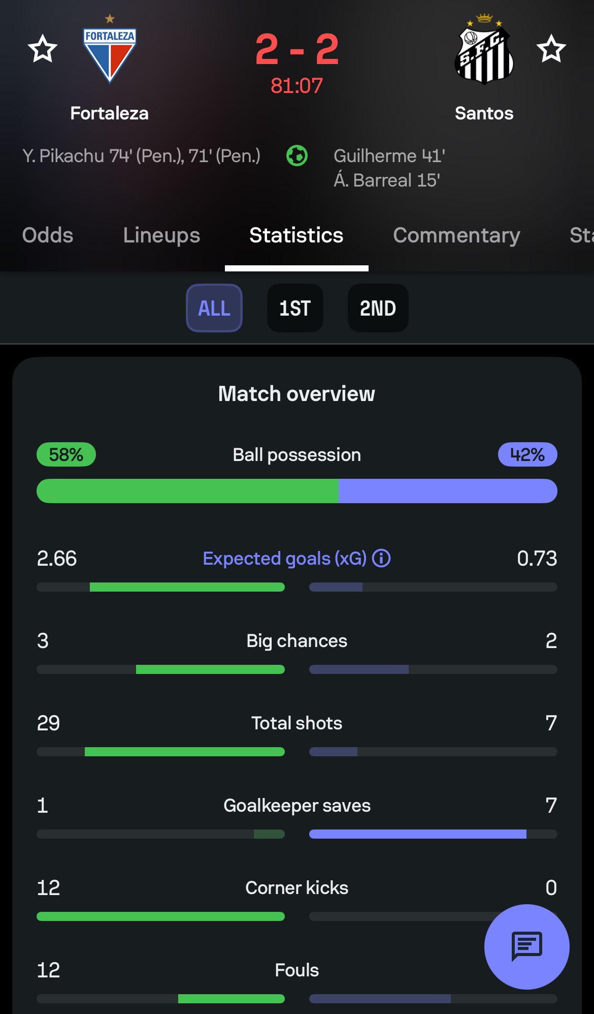Tap the Fortaleza club crest
Image resolution: width=594 pixels, height=1014 pixels.
coord(110,53)
